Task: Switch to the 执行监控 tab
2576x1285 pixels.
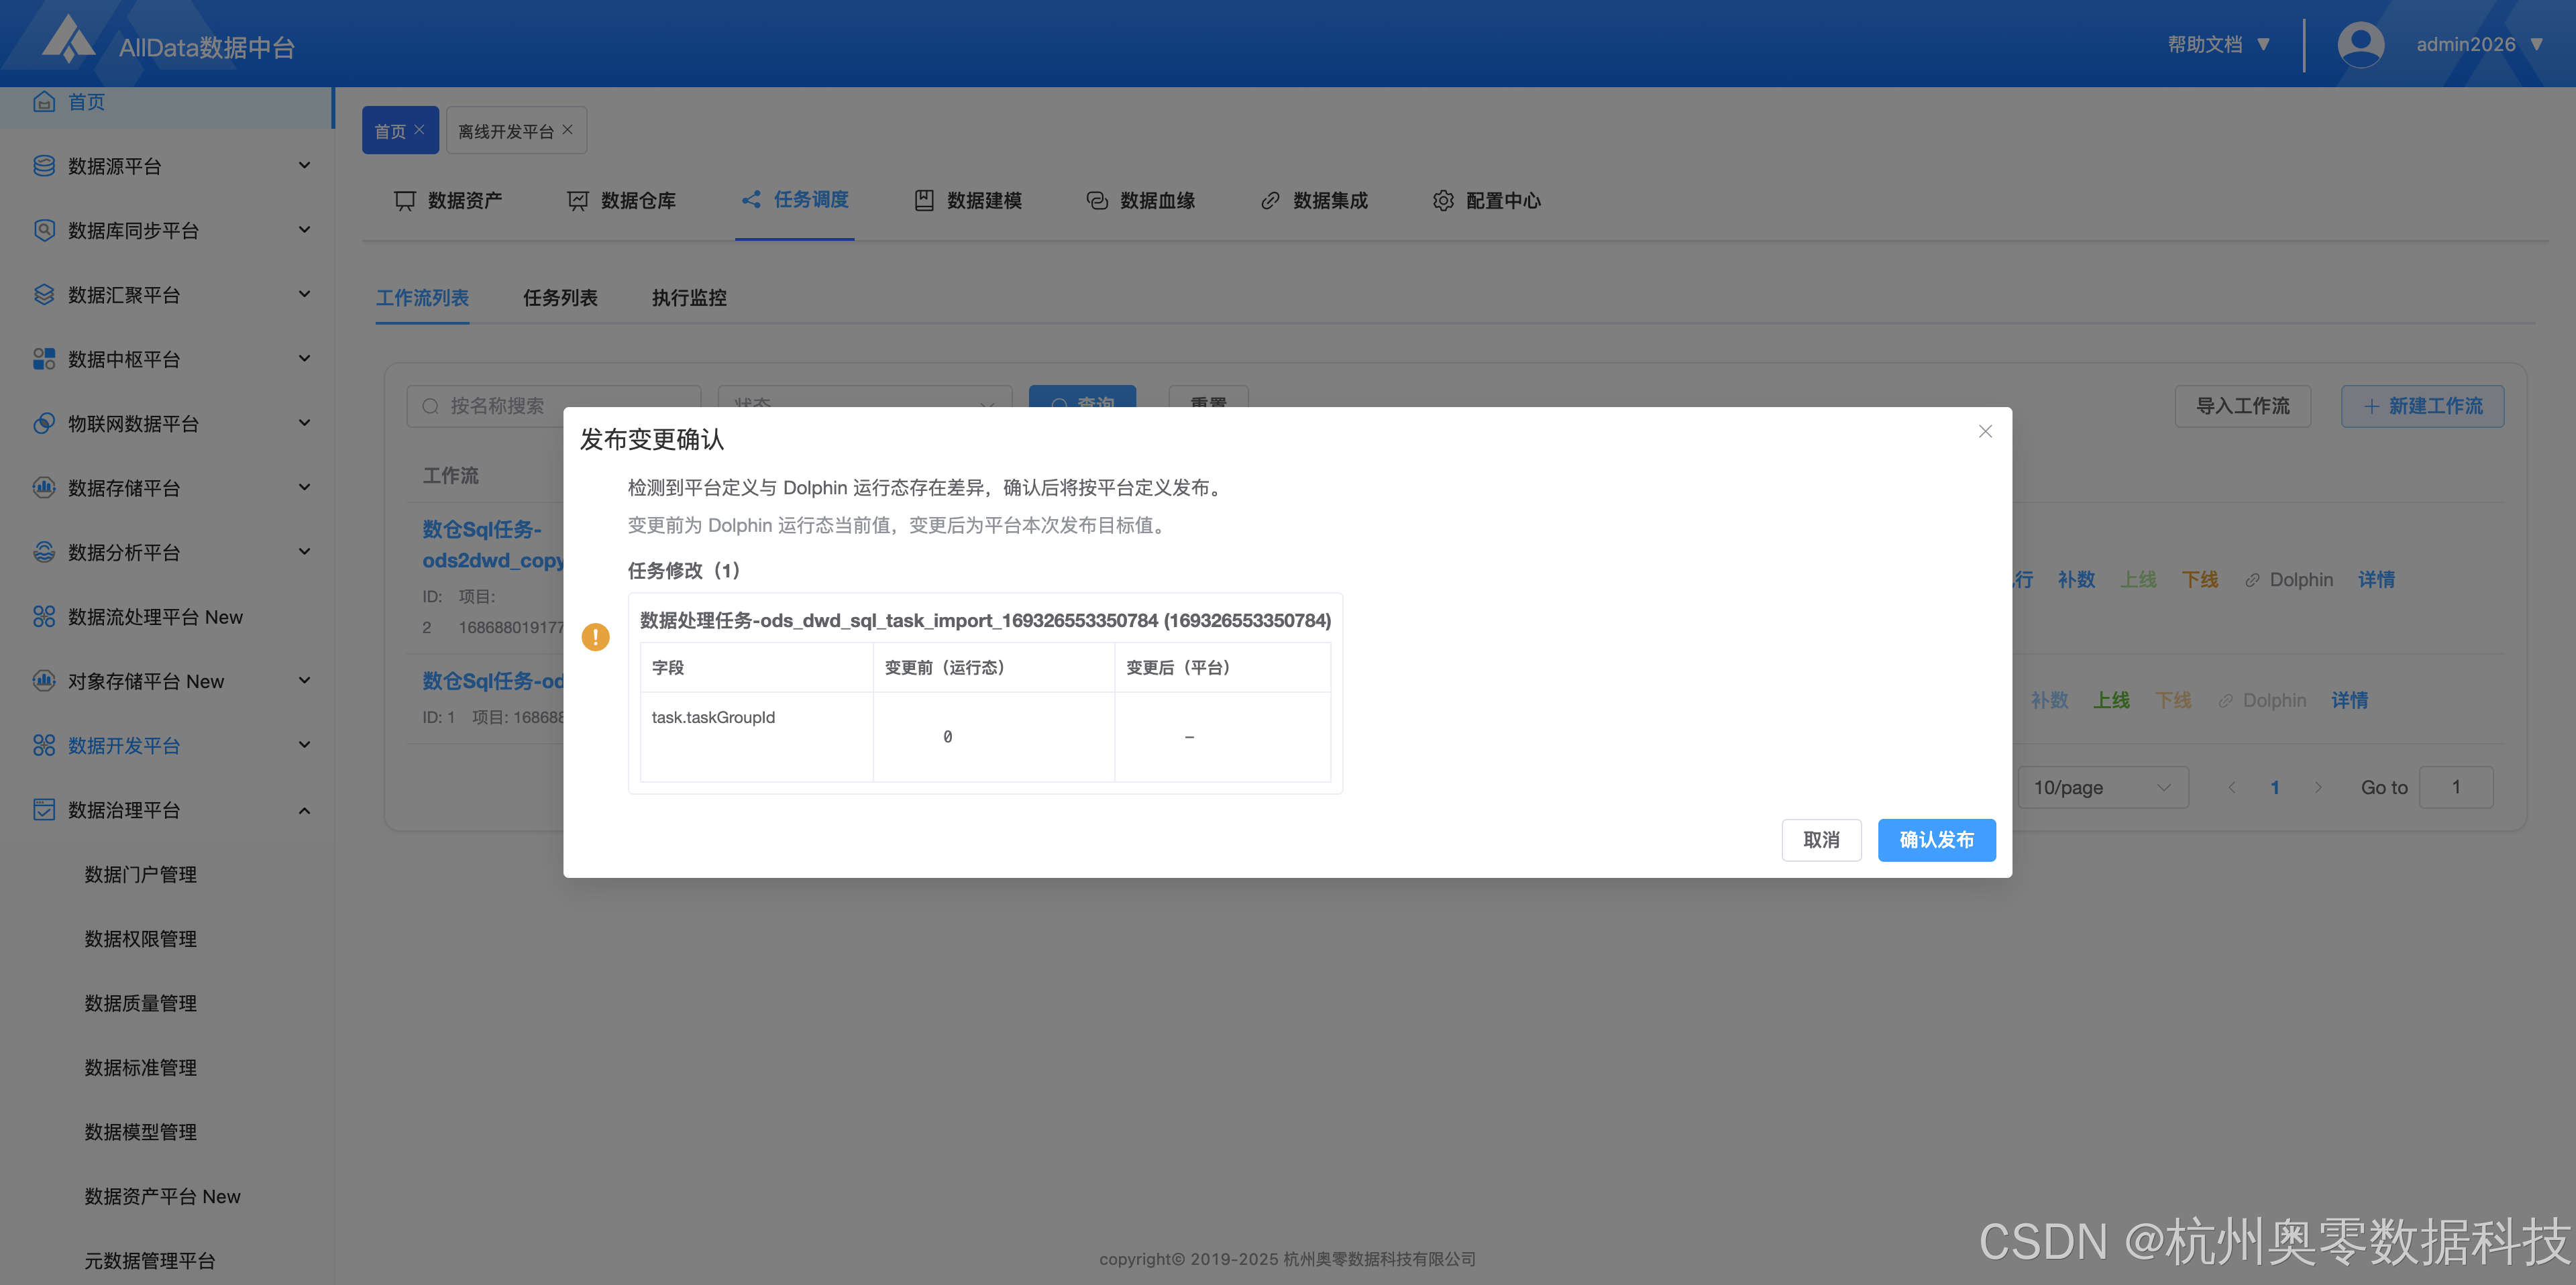Action: coord(689,298)
